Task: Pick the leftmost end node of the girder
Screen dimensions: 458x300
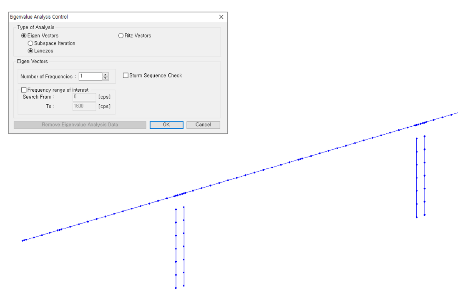Action: (23, 241)
